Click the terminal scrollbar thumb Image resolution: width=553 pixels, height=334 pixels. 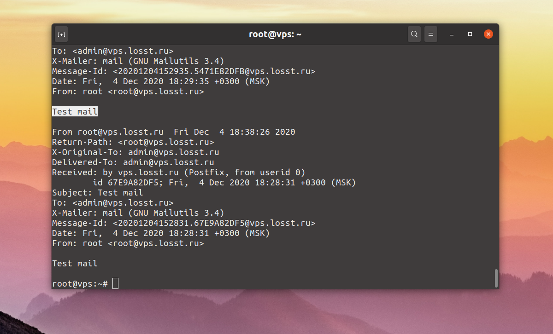pos(496,278)
